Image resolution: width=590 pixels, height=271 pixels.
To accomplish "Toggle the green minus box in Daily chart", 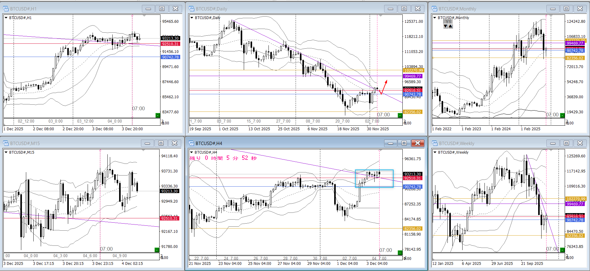I will click(400, 115).
